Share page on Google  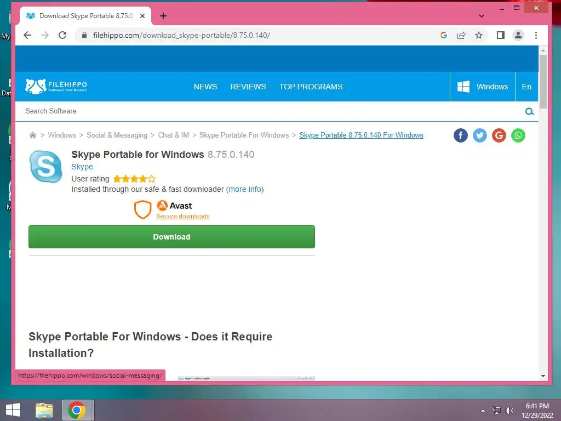tap(499, 135)
